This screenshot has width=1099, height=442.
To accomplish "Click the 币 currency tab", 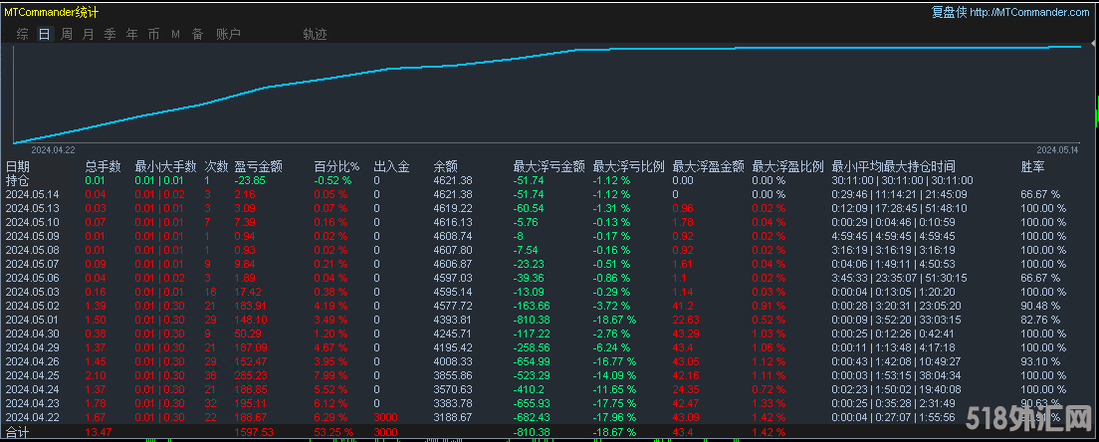I will click(153, 34).
